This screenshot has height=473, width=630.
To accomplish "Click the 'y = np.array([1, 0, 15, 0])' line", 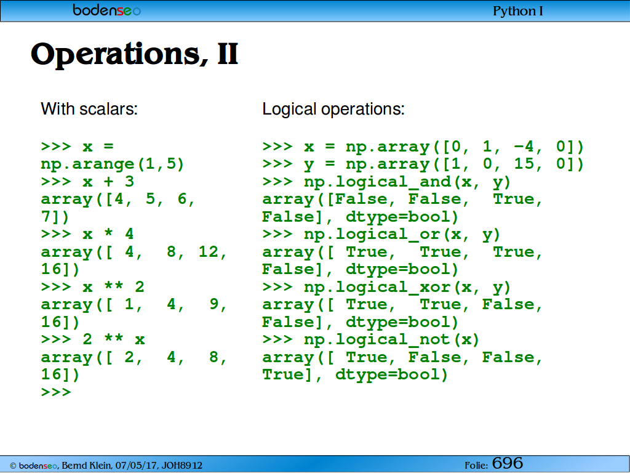I will point(423,164).
